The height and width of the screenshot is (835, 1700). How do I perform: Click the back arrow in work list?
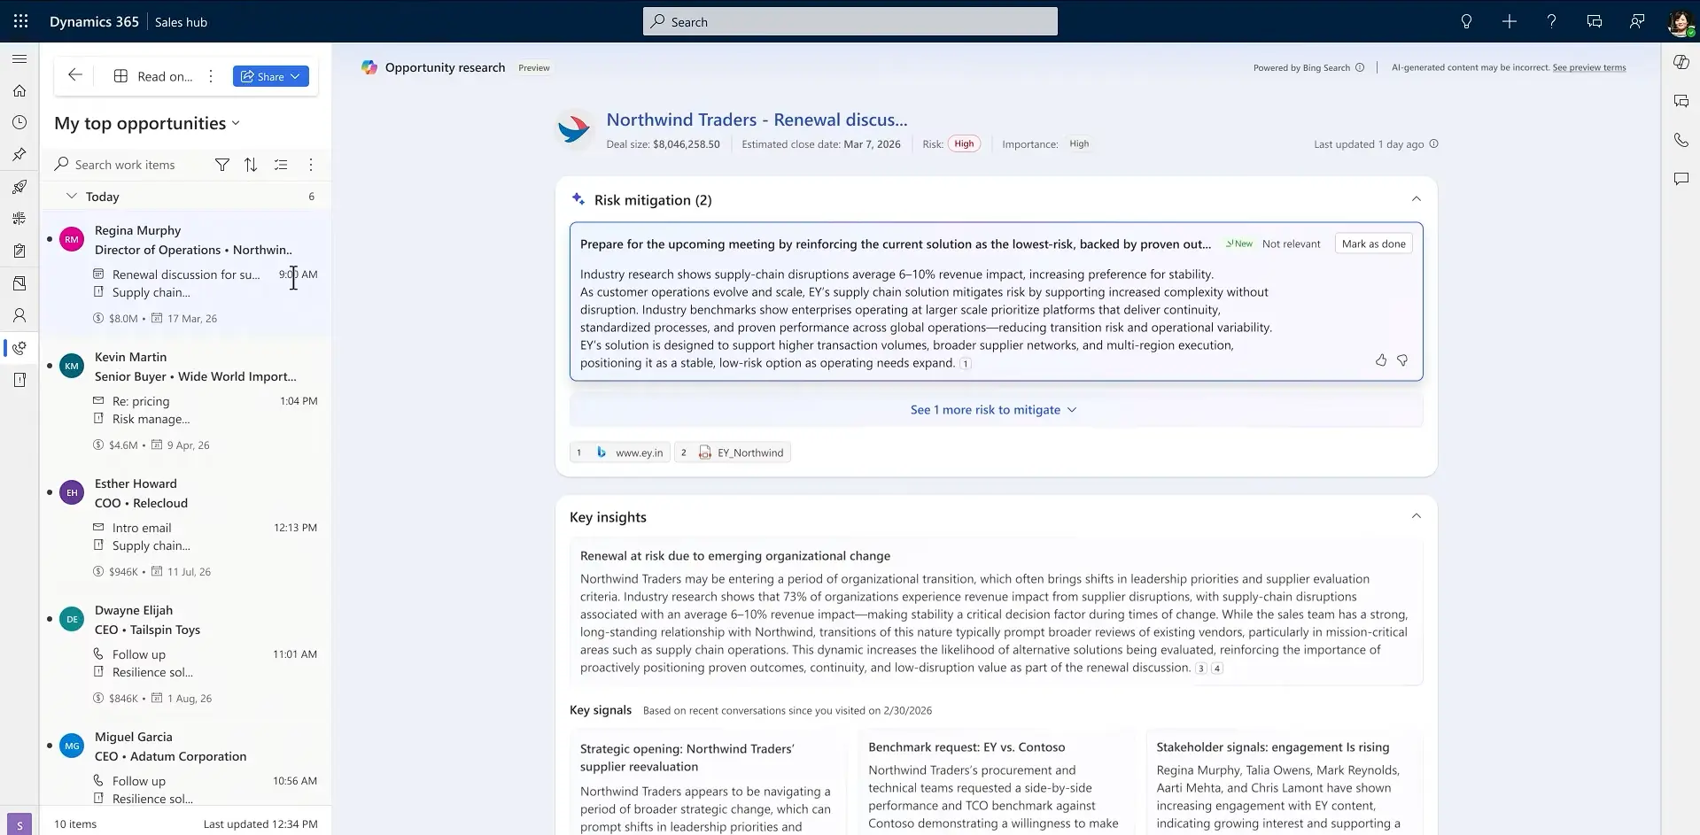(x=75, y=75)
